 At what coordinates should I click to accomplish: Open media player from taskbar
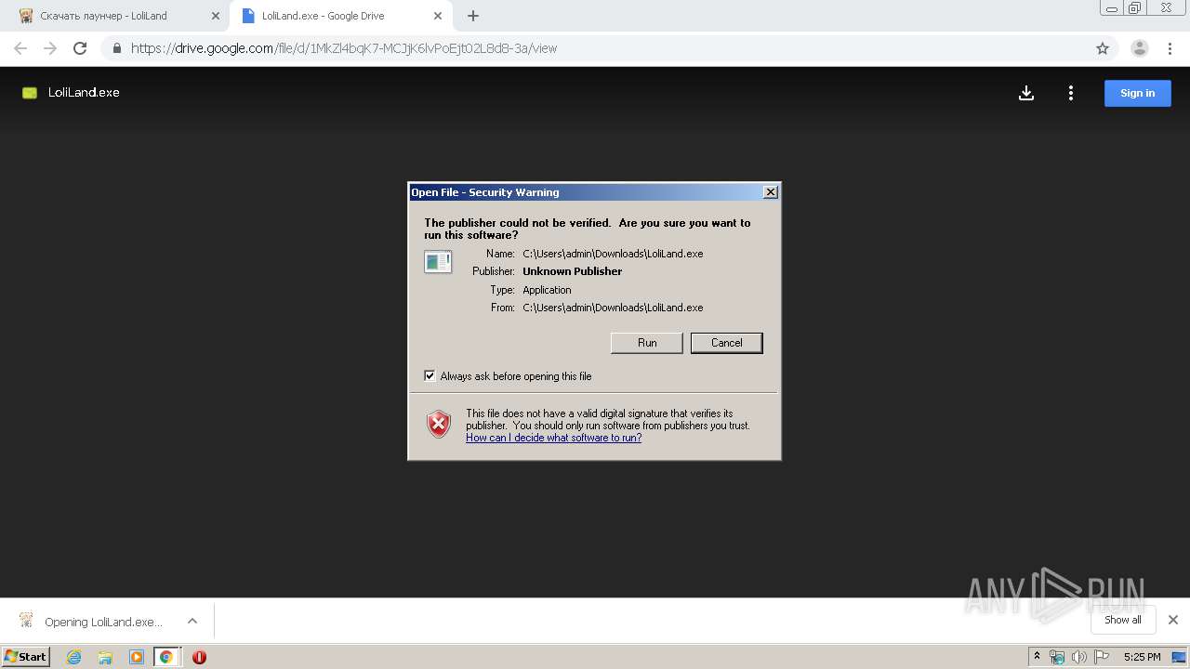click(x=136, y=657)
